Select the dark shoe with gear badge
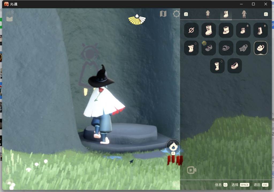 coord(209,48)
